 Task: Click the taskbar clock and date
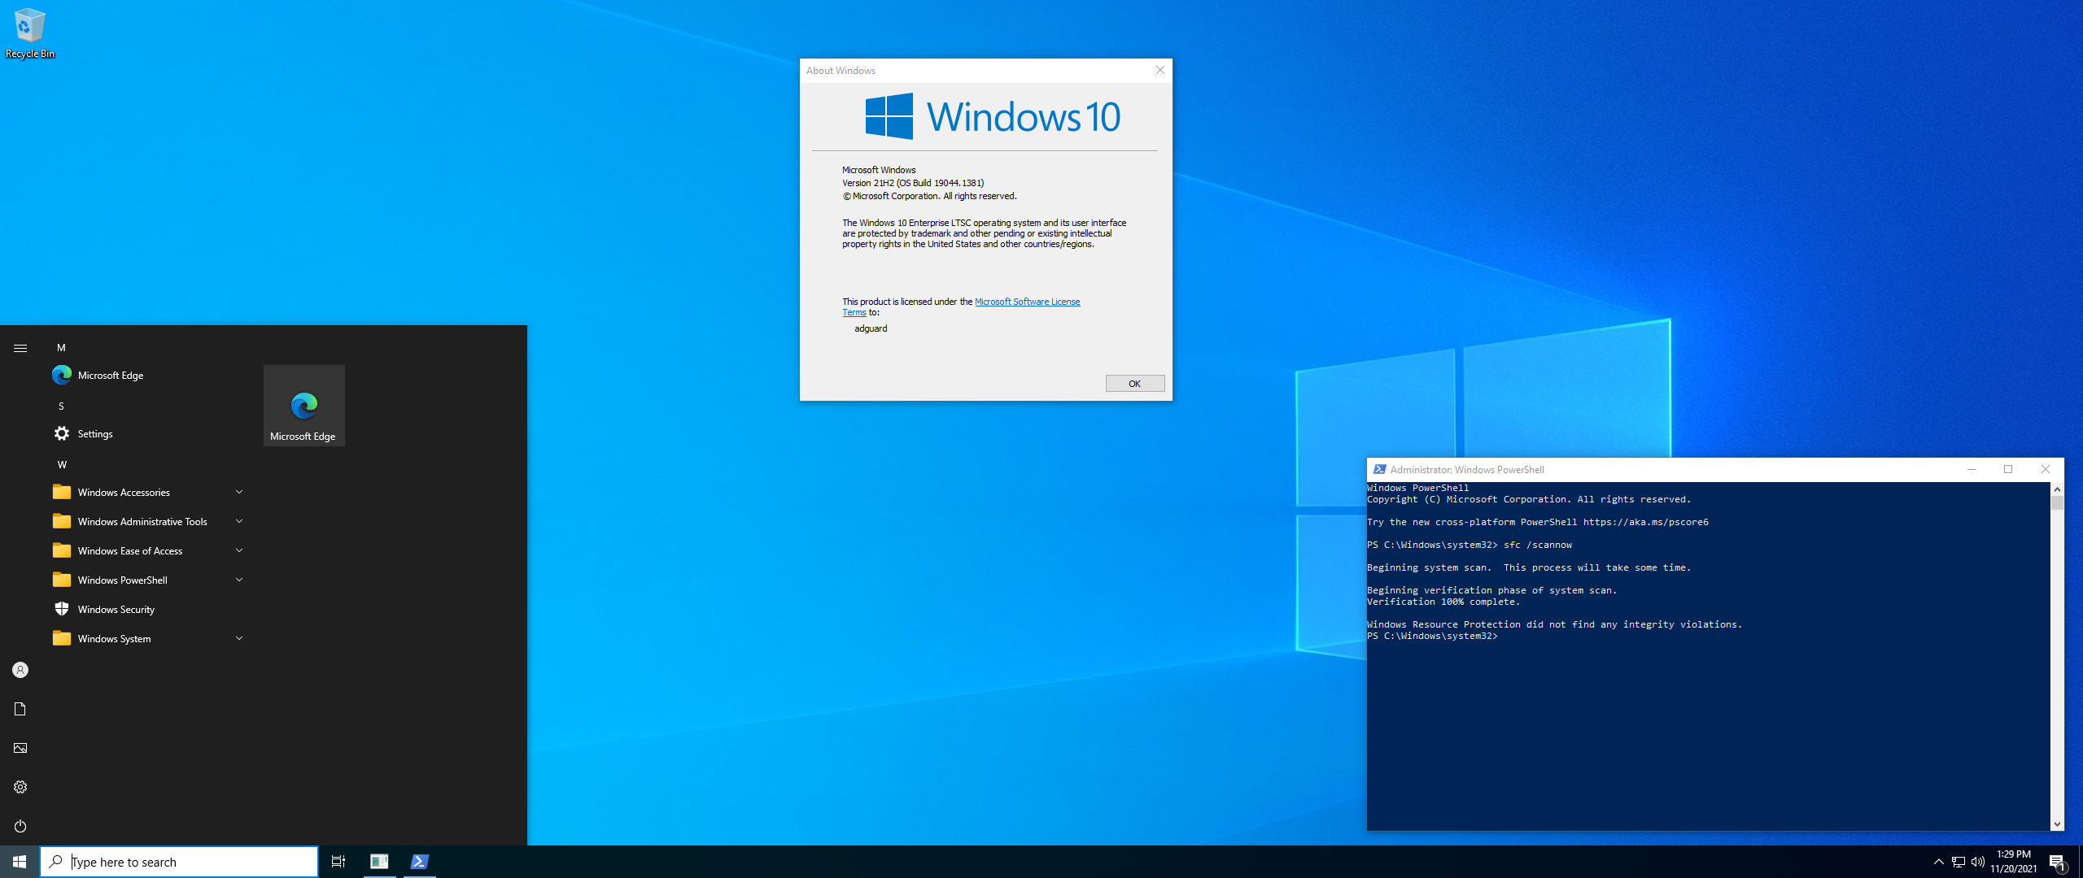(2014, 862)
